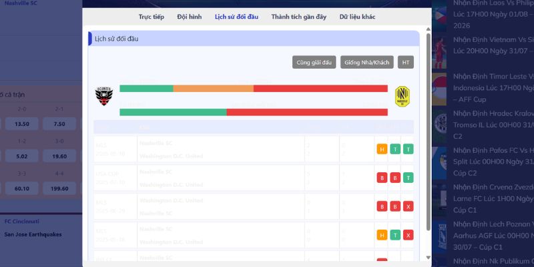534x267 pixels.
Task: Select the 5.02 odds for 1-2
Action: [x=22, y=156]
